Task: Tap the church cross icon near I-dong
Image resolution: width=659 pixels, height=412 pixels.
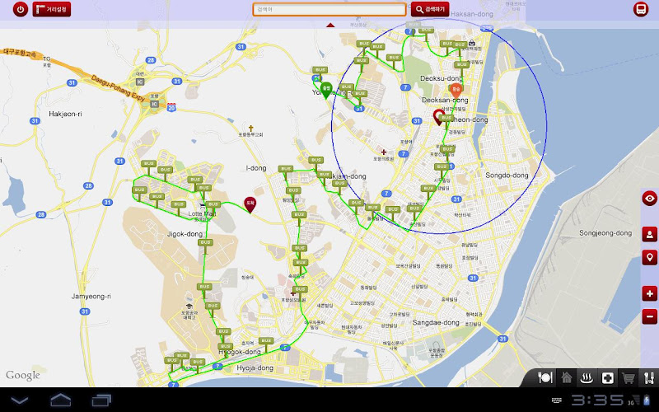Action: click(251, 129)
